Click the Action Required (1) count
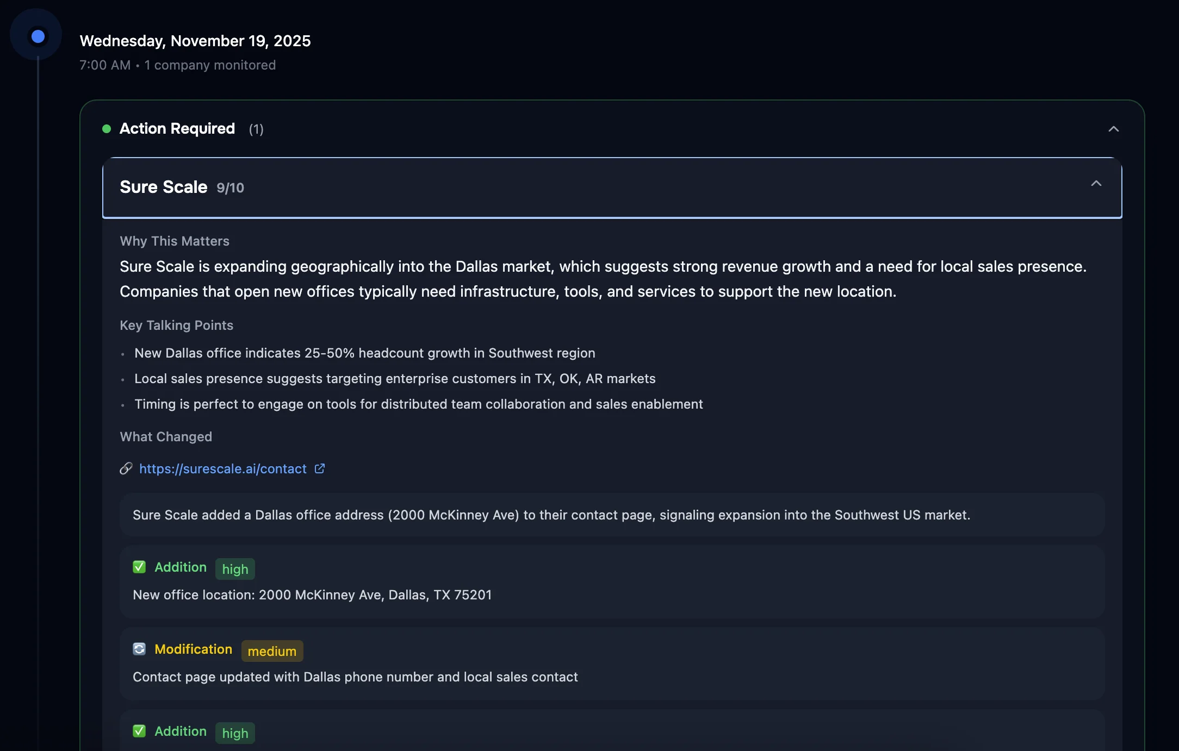Image resolution: width=1179 pixels, height=751 pixels. pos(256,129)
